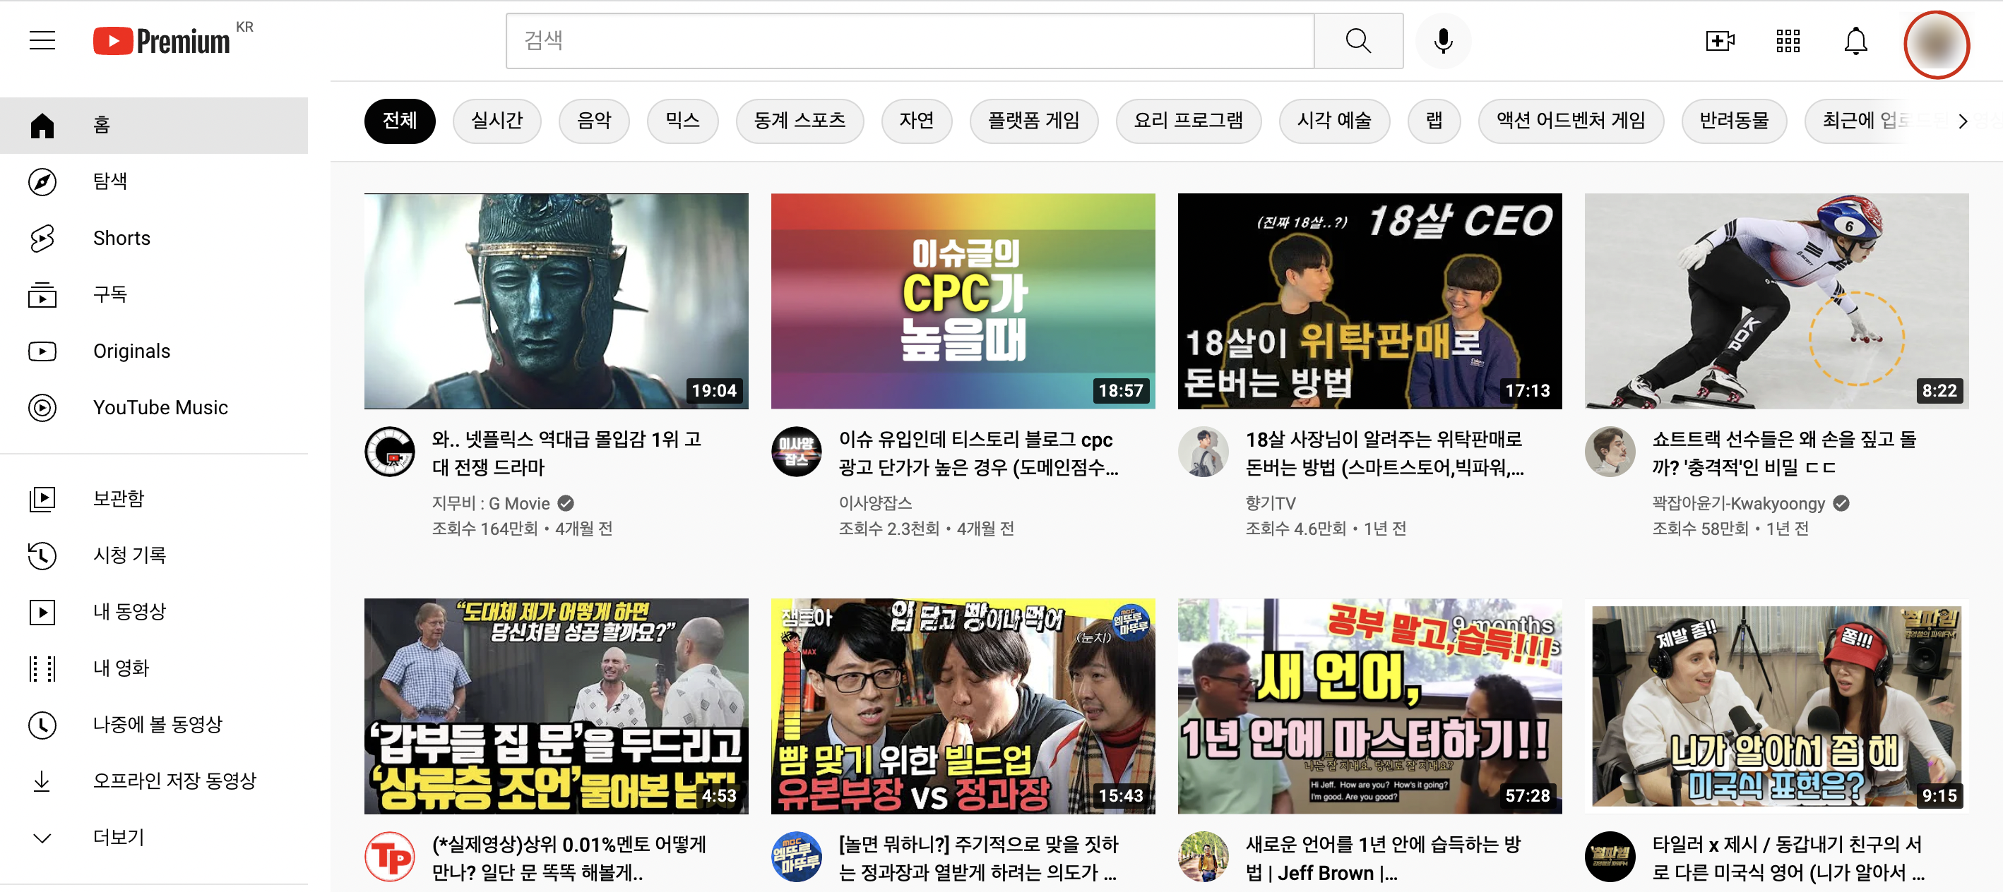
Task: Open the hamburger guide menu
Action: coord(43,40)
